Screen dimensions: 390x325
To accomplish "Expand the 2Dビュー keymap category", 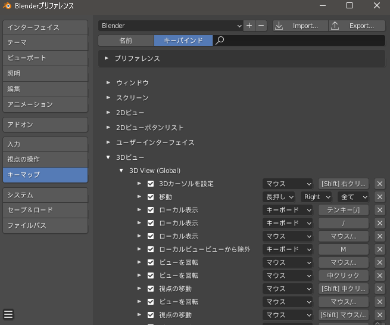I will 108,112.
